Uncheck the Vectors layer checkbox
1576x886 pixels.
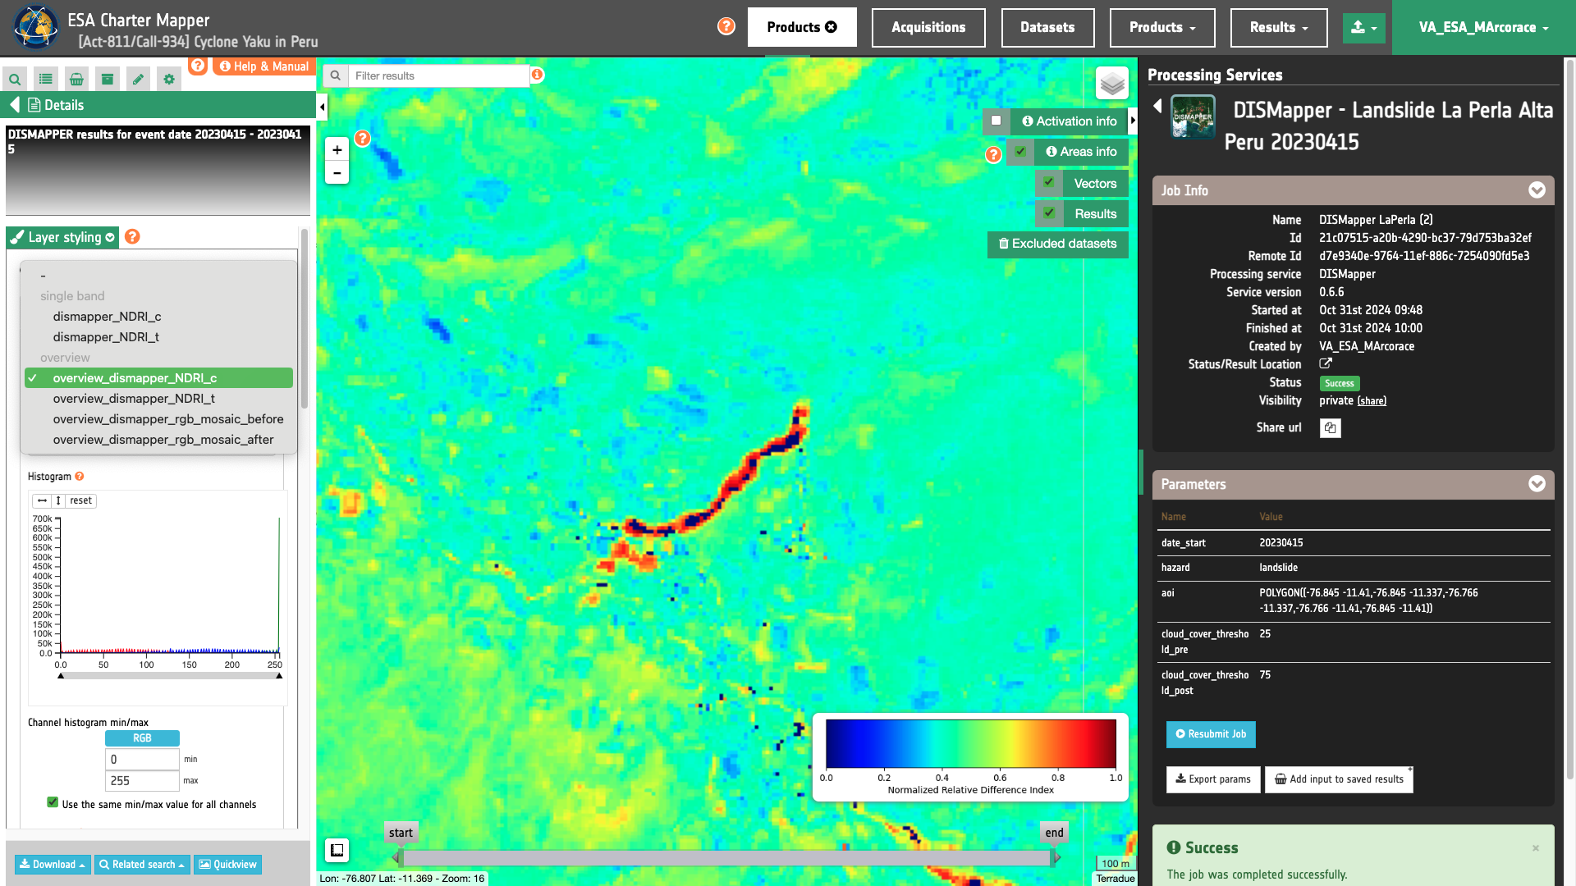coord(1049,183)
